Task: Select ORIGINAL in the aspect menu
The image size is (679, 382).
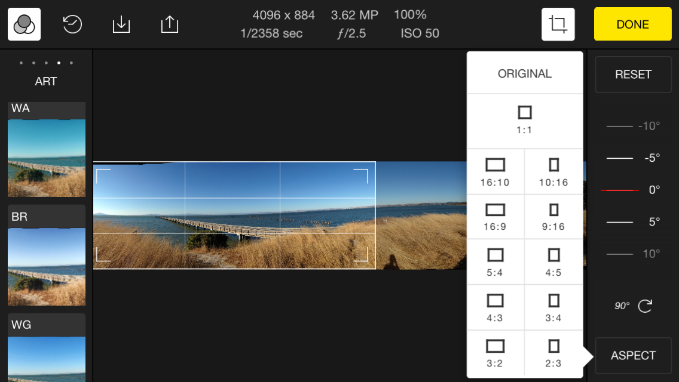Action: click(524, 73)
